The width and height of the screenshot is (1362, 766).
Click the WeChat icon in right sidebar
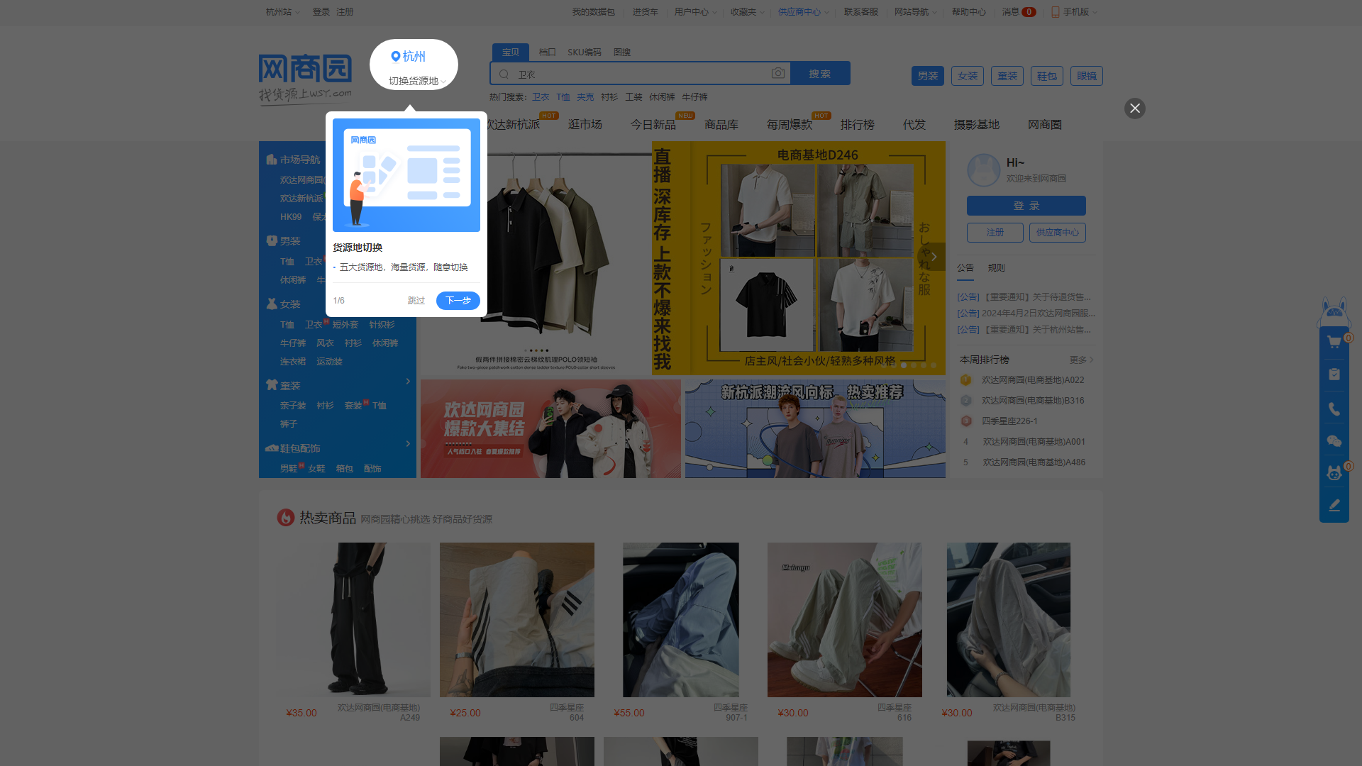1334,441
